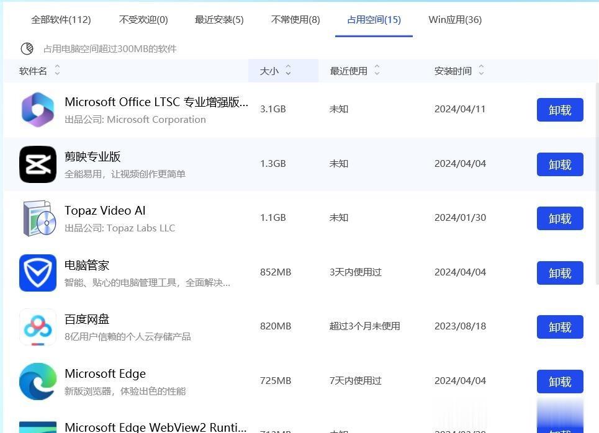Uninstall 电脑管家 with 卸载 button
599x433 pixels.
(560, 273)
